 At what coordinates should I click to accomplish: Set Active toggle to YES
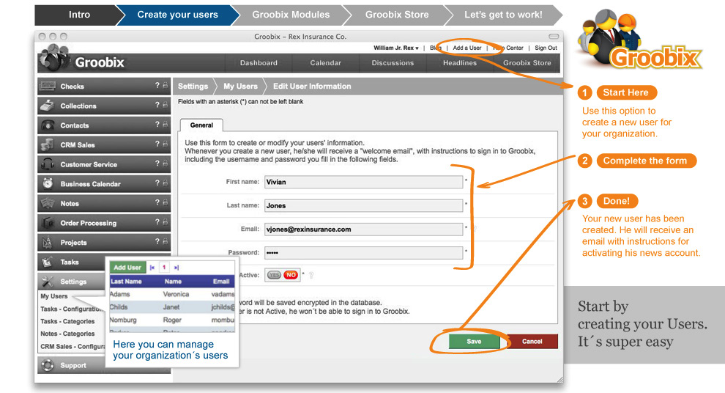point(274,275)
